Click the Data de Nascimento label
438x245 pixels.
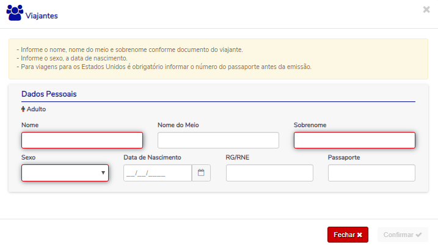point(152,158)
